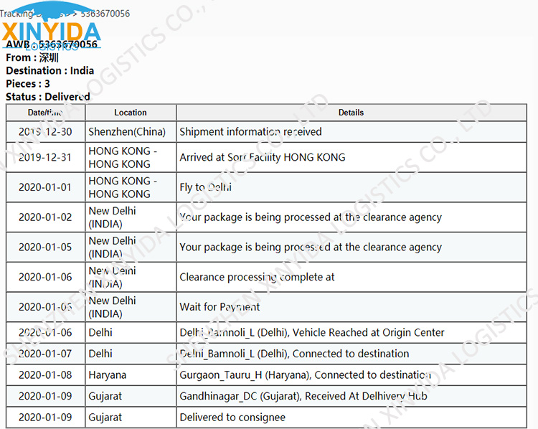Select the Shenzhen(China) location cell
The width and height of the screenshot is (538, 429).
[x=127, y=132]
